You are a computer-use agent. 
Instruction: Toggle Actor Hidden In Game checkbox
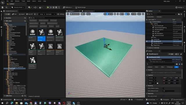click(163, 88)
